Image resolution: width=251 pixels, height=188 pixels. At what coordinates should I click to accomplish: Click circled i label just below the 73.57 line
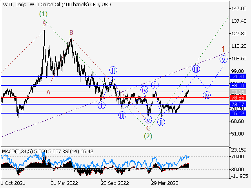point(102,105)
